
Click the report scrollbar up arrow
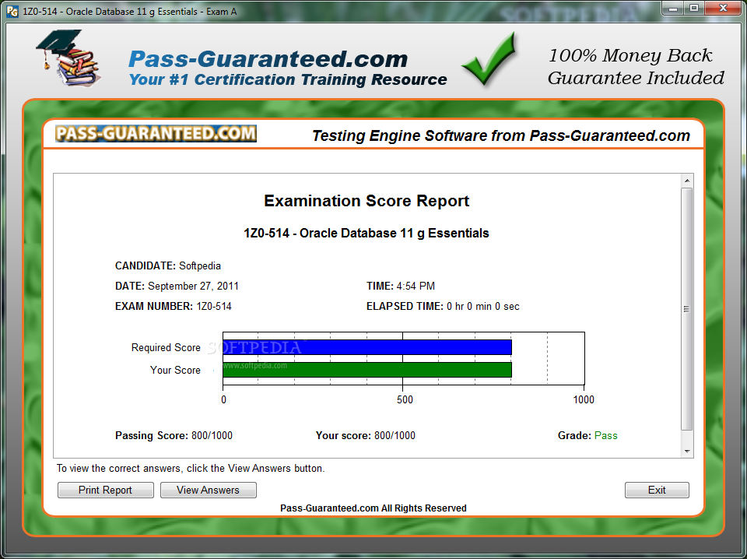[x=686, y=181]
